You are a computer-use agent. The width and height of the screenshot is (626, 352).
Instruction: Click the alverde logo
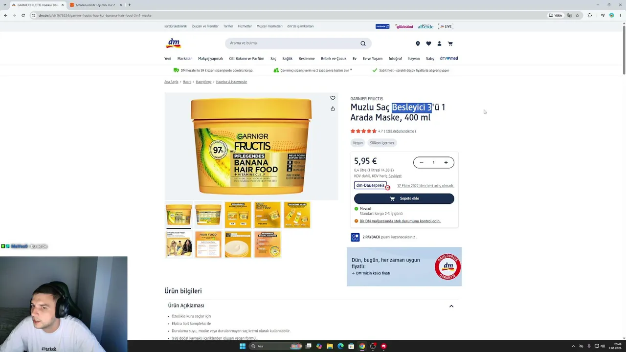pos(425,26)
